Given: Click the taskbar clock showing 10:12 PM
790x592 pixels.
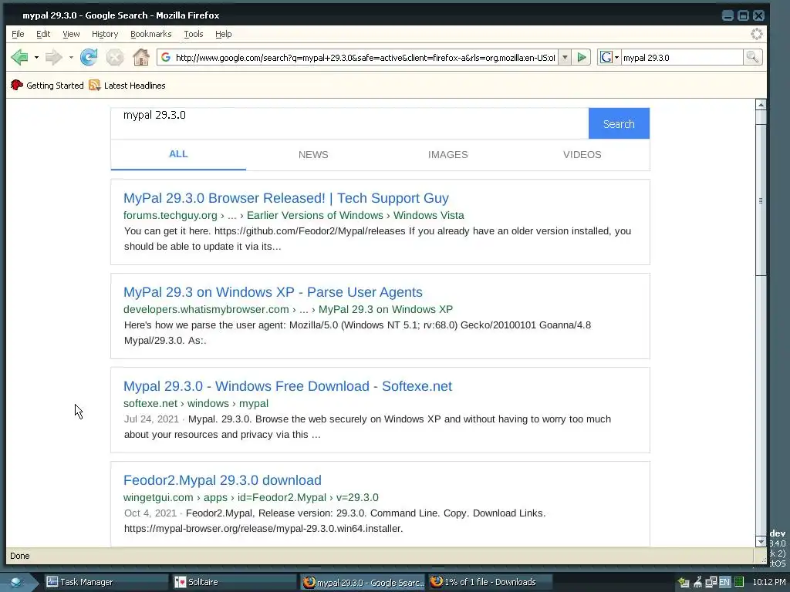Looking at the screenshot, I should click(769, 583).
